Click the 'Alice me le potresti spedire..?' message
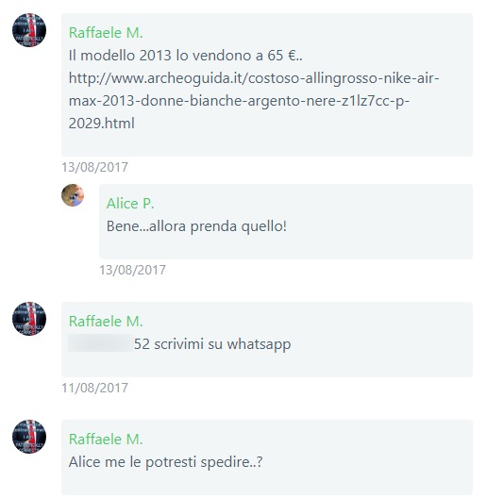487x498 pixels. point(165,462)
